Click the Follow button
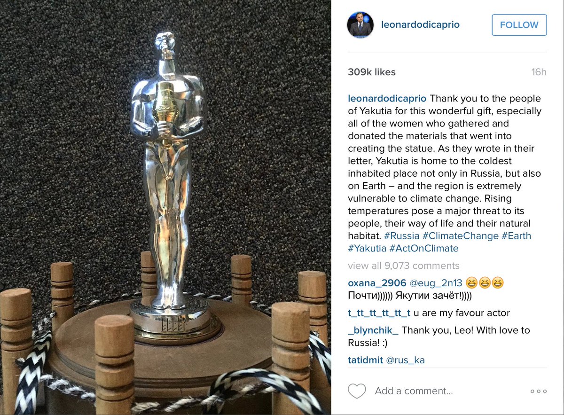The image size is (564, 415). pos(519,25)
